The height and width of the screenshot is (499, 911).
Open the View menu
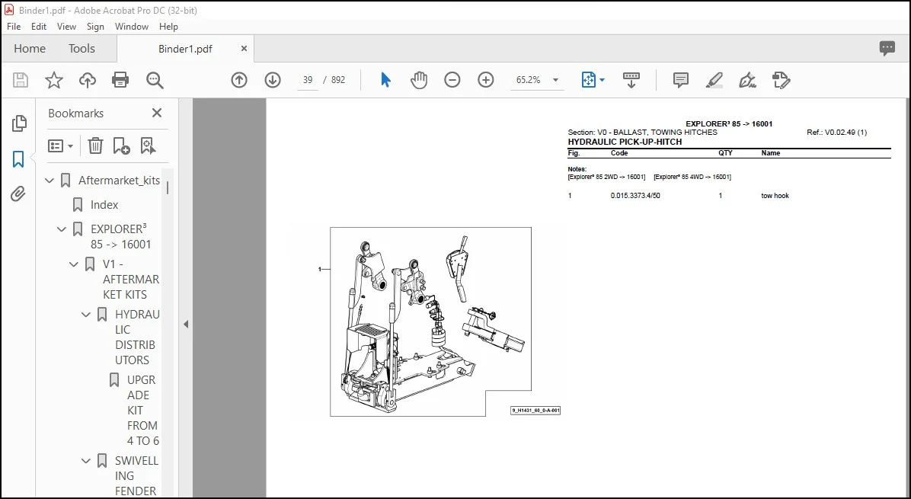click(x=66, y=27)
